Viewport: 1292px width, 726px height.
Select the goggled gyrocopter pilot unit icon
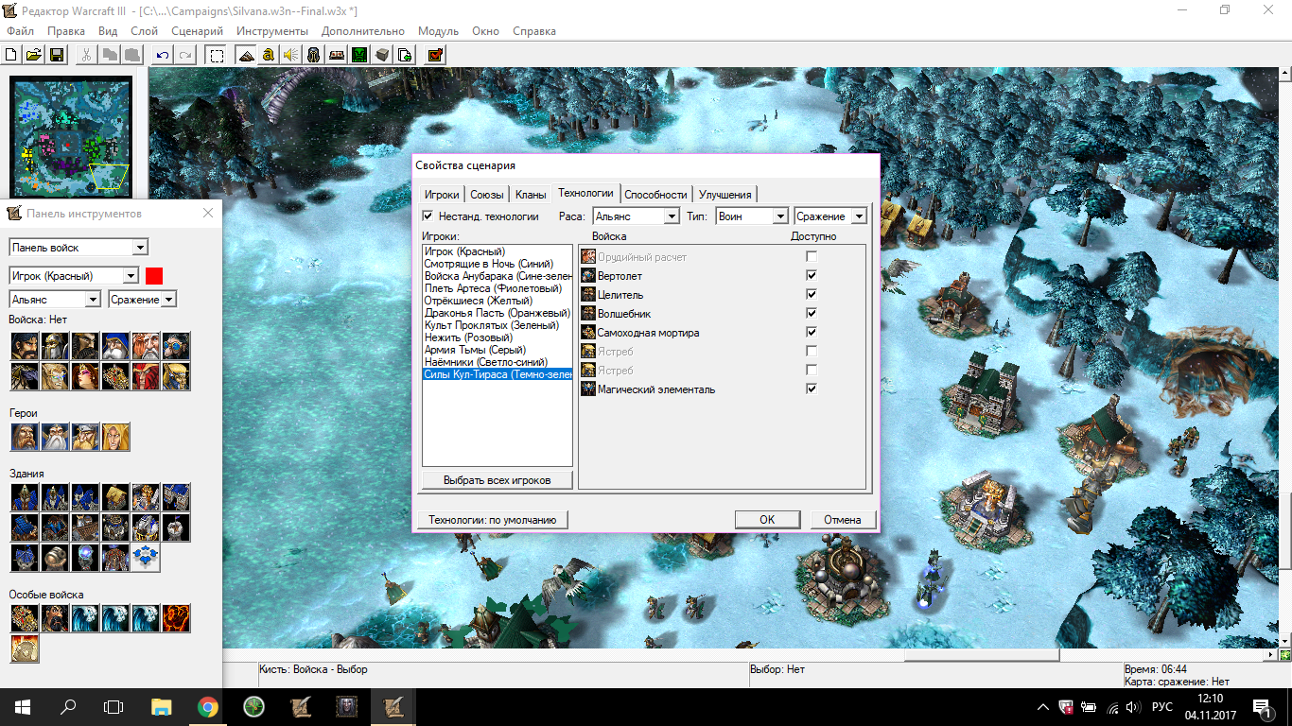point(176,346)
